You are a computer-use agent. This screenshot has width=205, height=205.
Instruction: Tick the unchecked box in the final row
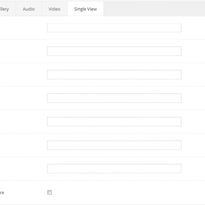click(50, 192)
